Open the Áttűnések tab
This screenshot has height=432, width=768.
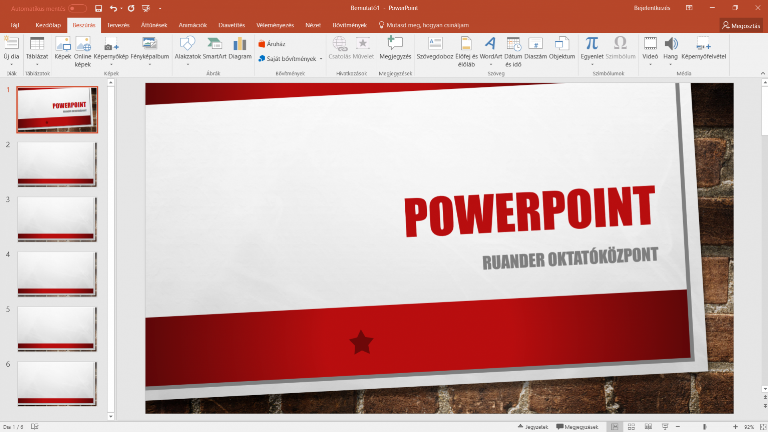point(154,25)
